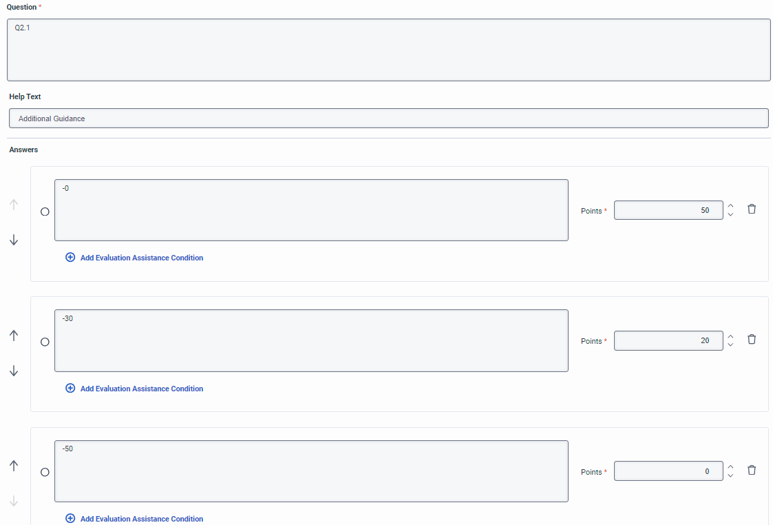
Task: Move the "-0" answer down
Action: coord(14,240)
